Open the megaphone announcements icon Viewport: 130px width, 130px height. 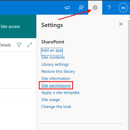click(x=67, y=8)
